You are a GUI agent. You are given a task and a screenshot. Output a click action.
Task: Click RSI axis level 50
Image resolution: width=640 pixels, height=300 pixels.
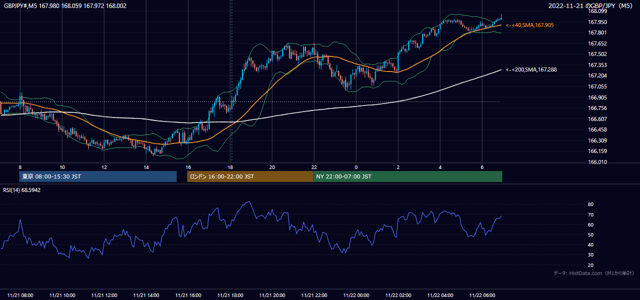tap(590, 234)
